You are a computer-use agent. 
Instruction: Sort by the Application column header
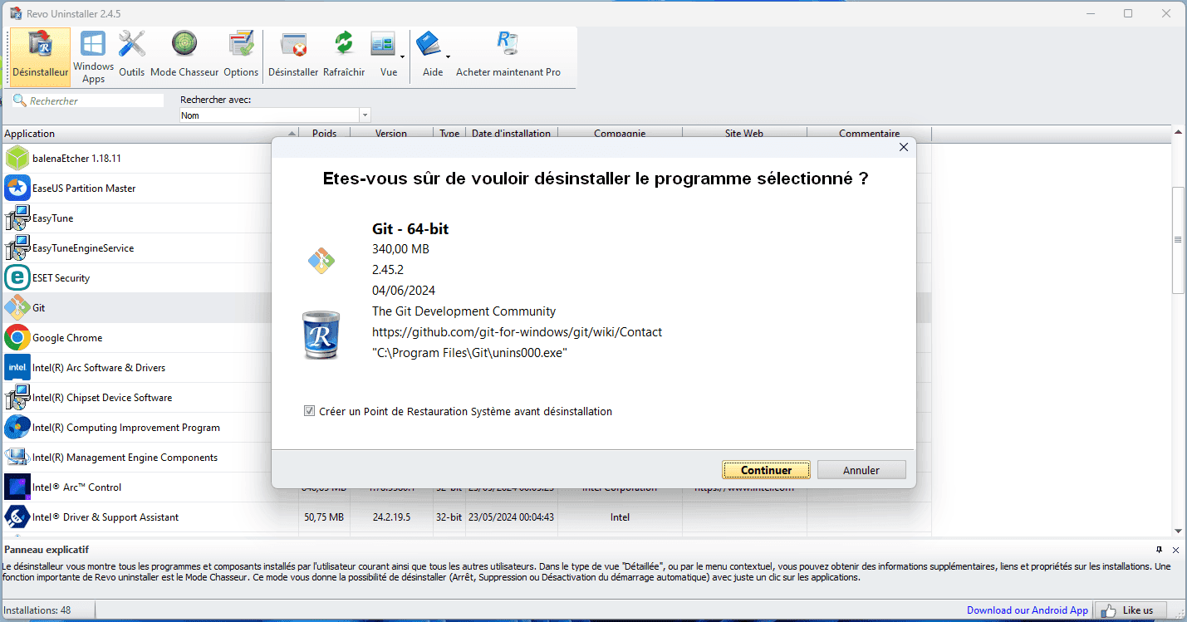tap(150, 133)
